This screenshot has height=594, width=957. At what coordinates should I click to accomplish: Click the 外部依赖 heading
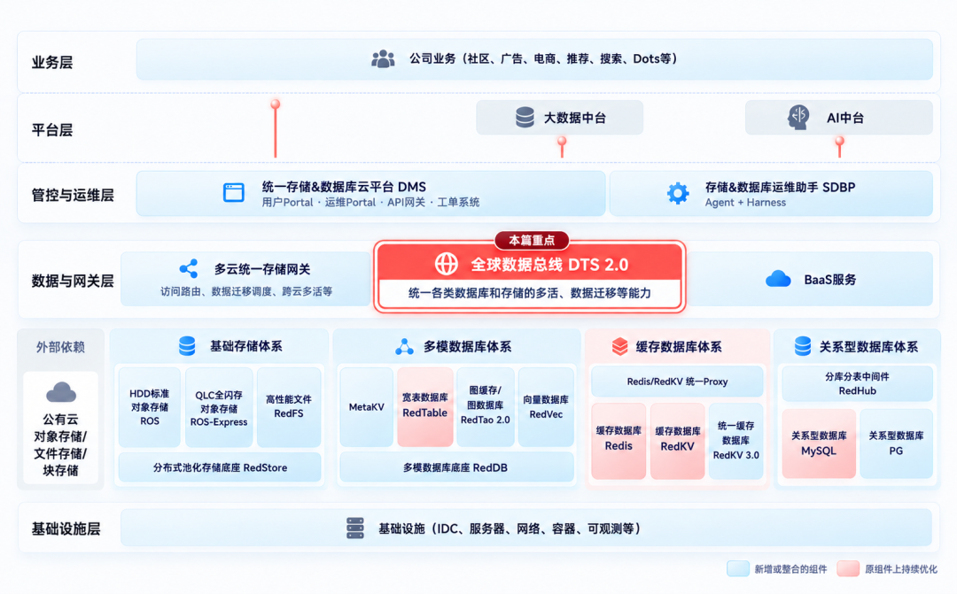(60, 347)
